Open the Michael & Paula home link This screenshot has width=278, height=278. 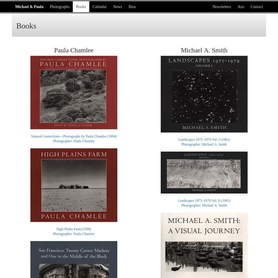point(29,7)
